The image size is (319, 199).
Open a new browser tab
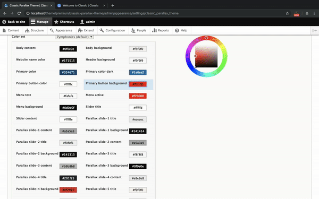(113, 5)
